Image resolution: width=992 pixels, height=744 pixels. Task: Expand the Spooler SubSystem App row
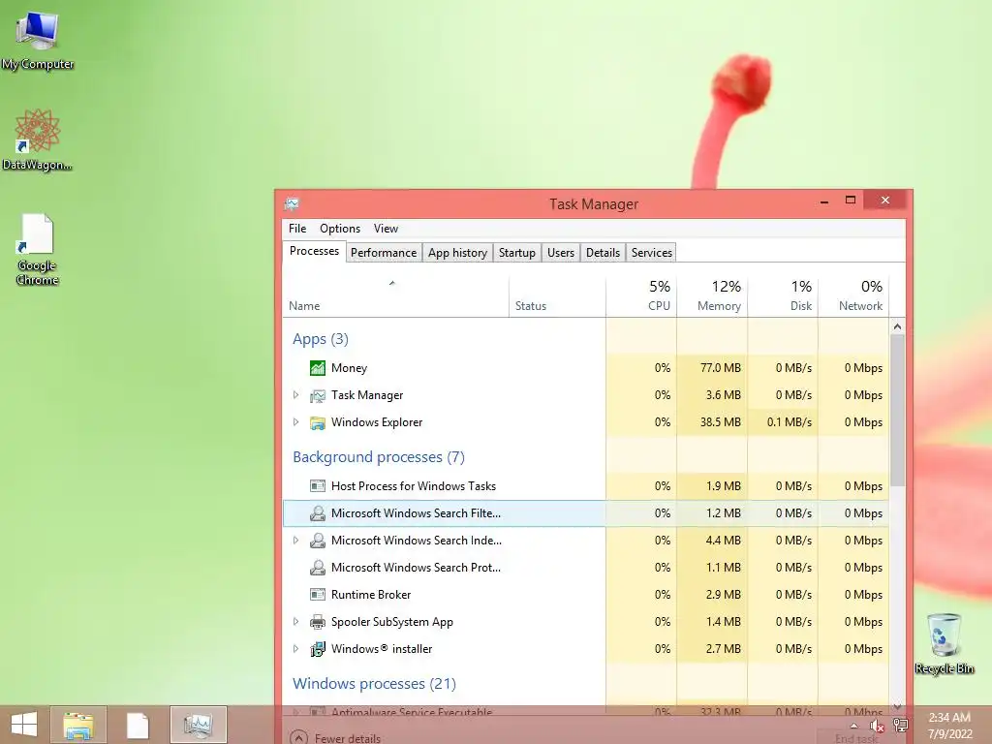[295, 622]
